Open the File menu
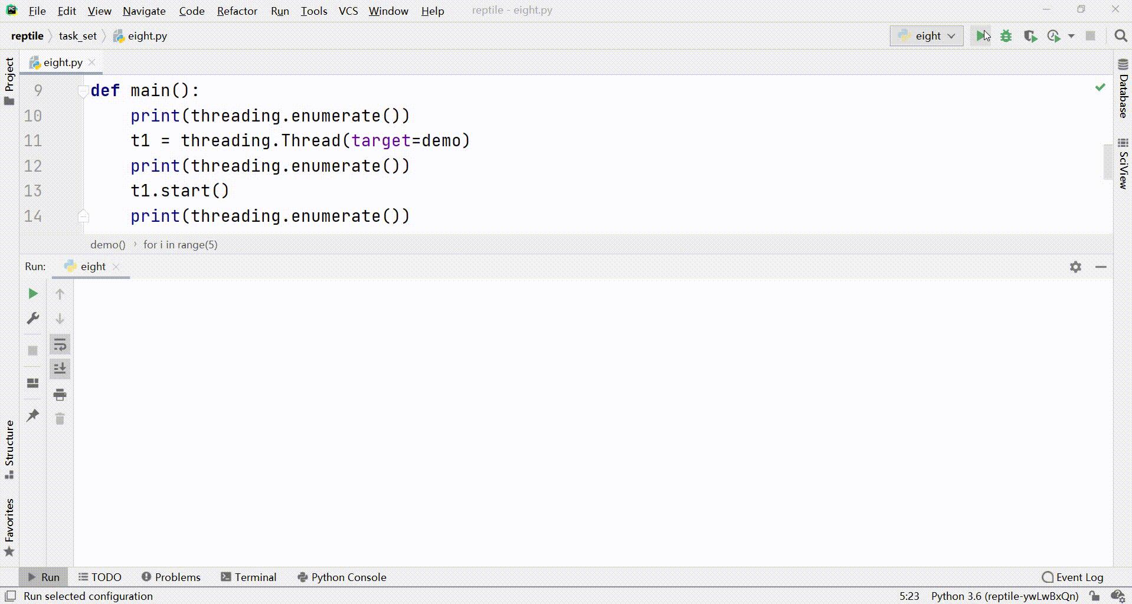 point(37,11)
